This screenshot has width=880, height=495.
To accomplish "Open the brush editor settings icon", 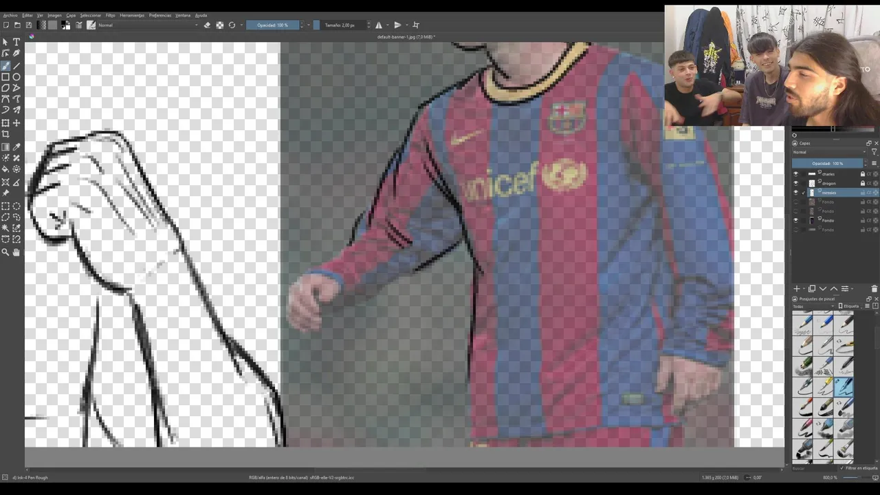I will click(x=78, y=25).
